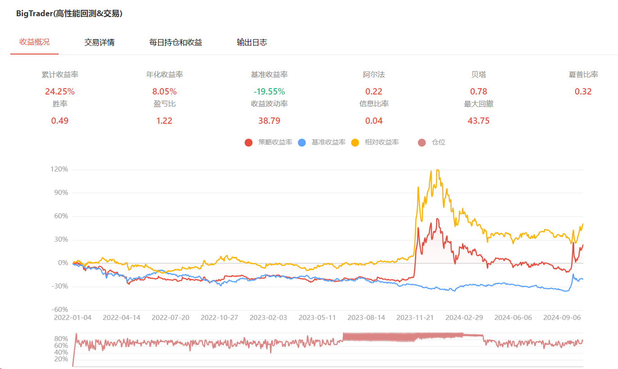
Task: Click the 累计收益率 metric label
Action: (x=60, y=75)
